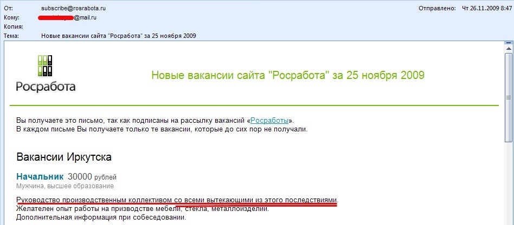Click the vertical scrollbar thumb grip
Screen dimensions: 514x225
coord(509,97)
